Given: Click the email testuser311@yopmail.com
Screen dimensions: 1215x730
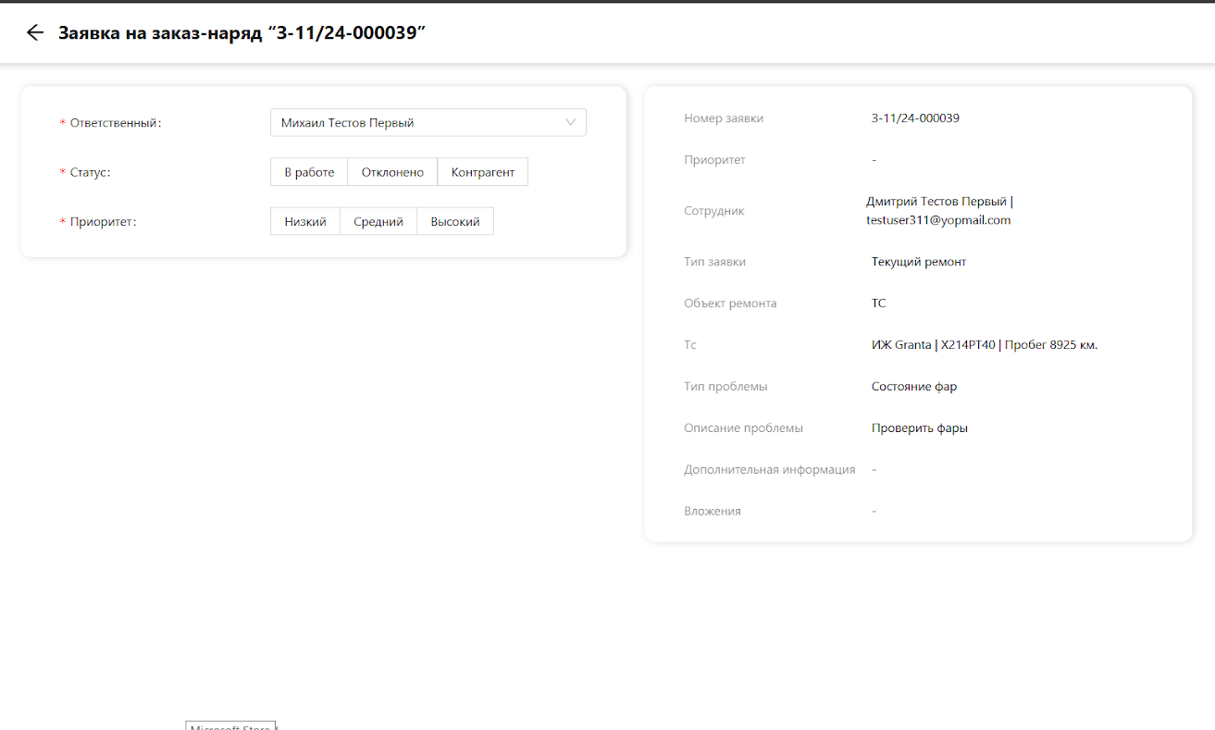Looking at the screenshot, I should tap(938, 220).
